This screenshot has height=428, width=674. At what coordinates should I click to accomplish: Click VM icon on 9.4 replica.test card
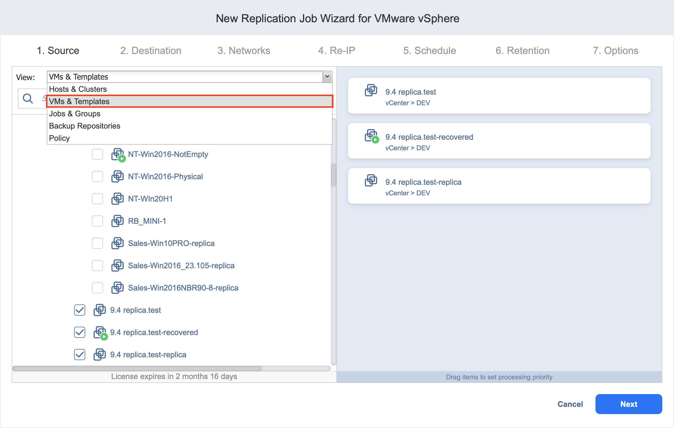click(x=371, y=90)
